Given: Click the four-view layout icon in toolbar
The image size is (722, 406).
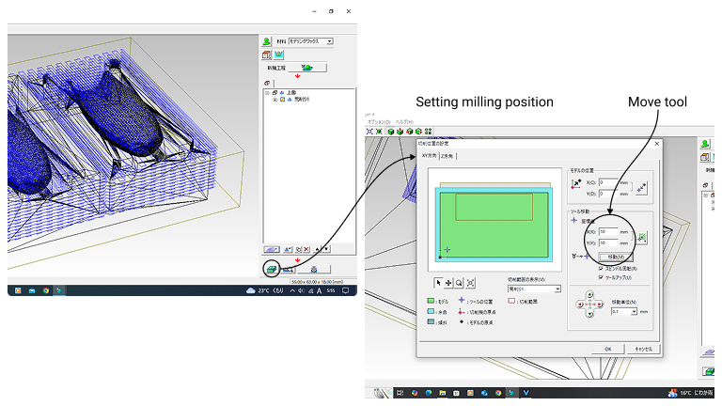Looking at the screenshot, I should [x=429, y=132].
